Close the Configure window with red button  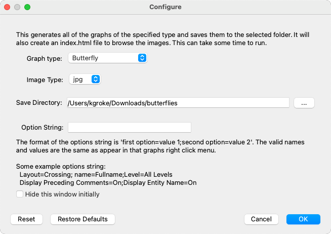7,7
